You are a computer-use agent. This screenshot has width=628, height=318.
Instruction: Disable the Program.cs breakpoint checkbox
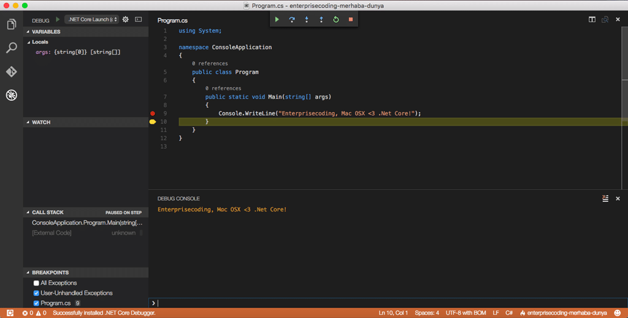click(36, 303)
